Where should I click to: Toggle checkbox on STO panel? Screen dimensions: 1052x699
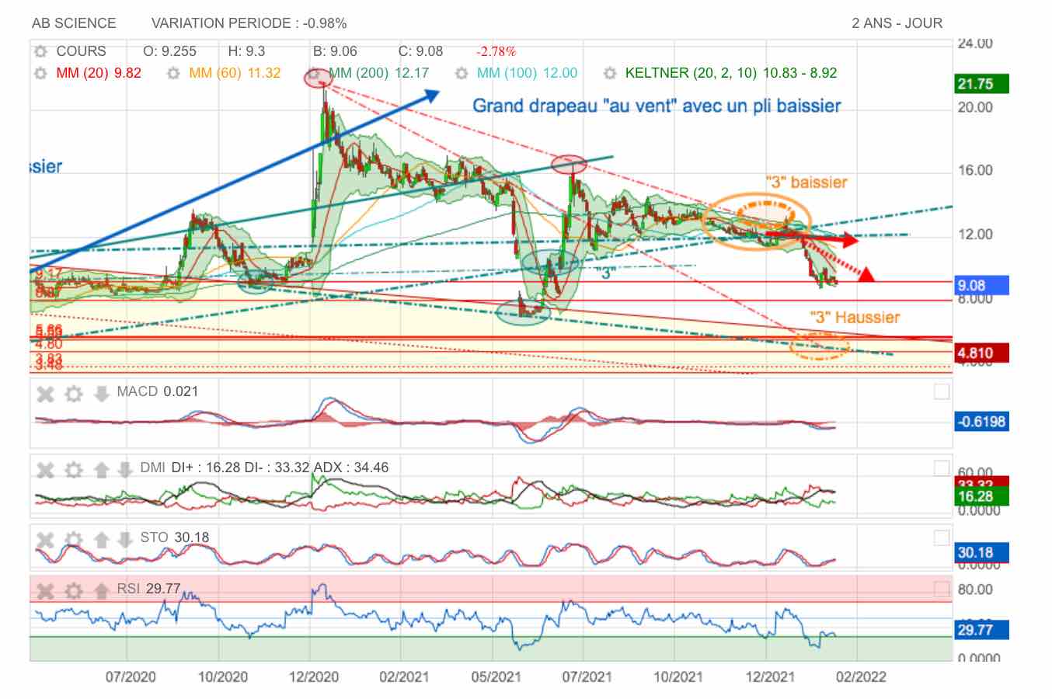(x=941, y=537)
